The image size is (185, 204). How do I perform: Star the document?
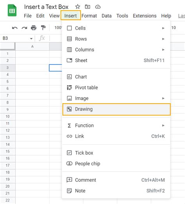tap(78, 7)
